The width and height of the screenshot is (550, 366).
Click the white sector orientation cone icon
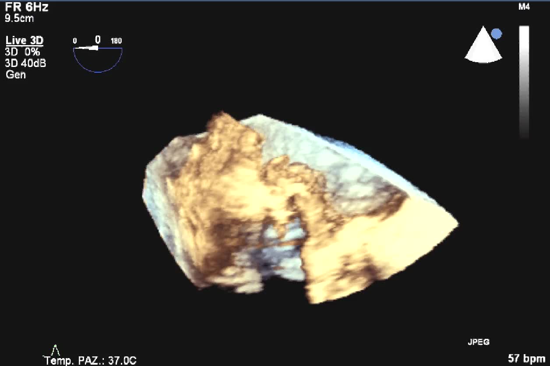click(483, 46)
